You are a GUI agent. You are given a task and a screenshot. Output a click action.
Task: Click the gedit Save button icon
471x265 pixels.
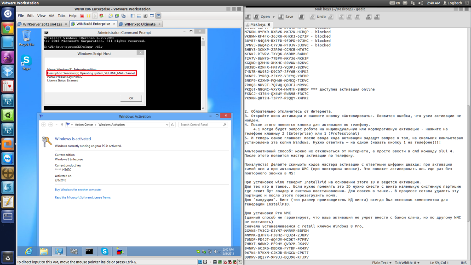(281, 17)
